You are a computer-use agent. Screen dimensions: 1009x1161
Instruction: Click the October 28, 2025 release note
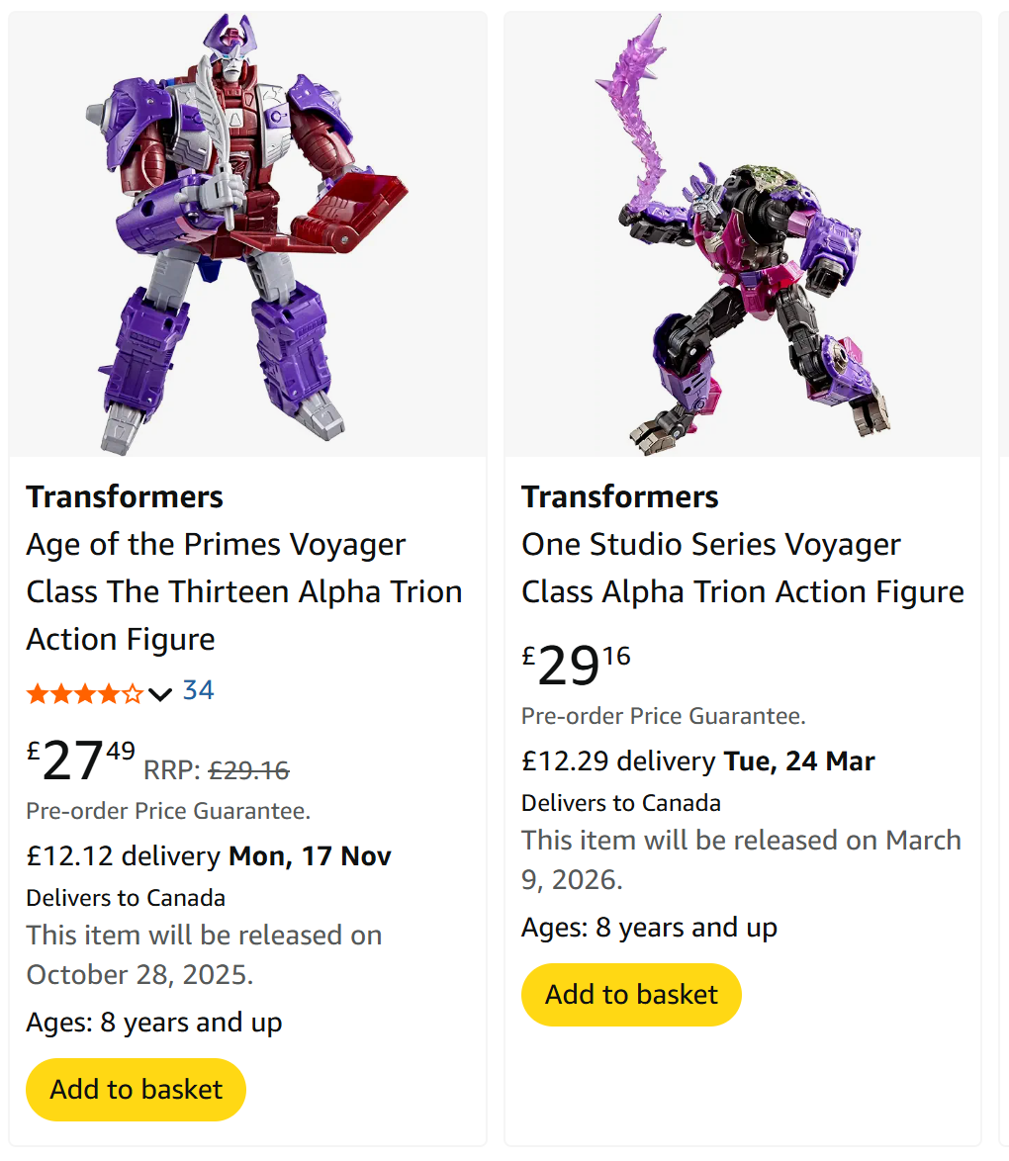[204, 954]
